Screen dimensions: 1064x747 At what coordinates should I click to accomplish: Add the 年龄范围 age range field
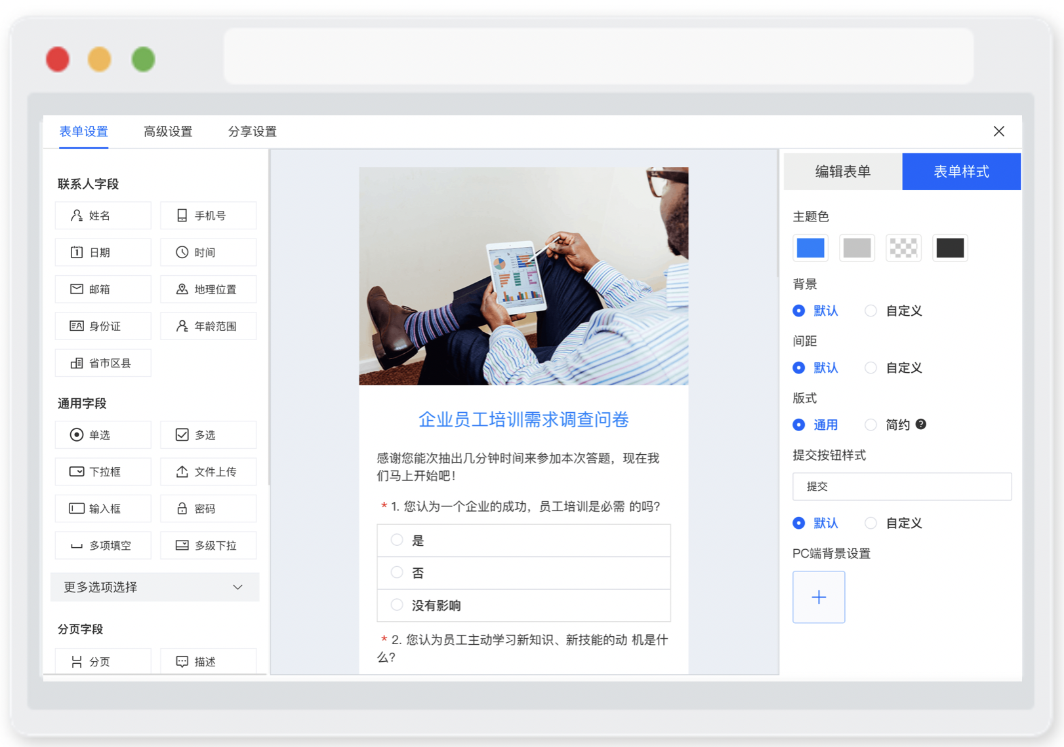click(209, 326)
